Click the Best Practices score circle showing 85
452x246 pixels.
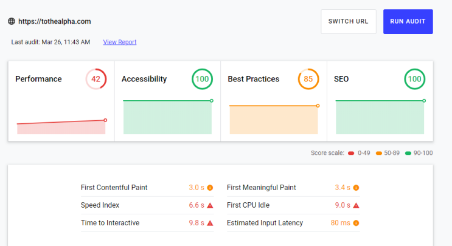308,79
